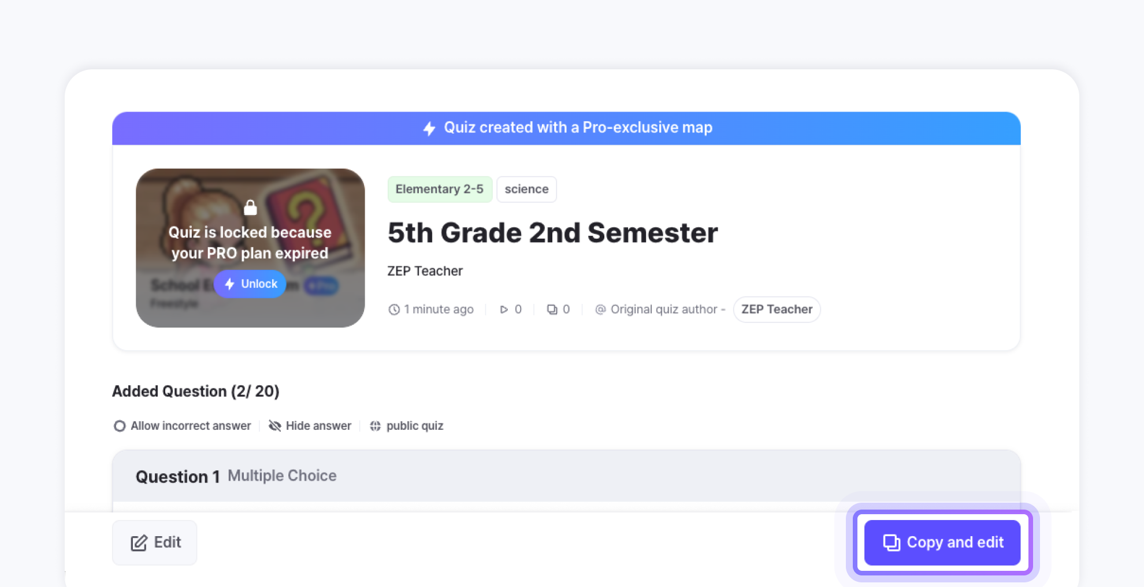Click the hide answer crossed-eye icon

tap(275, 426)
